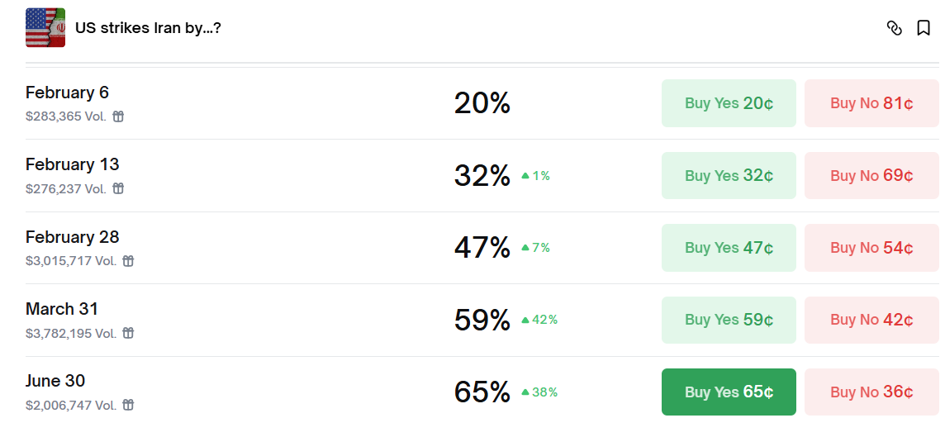Buy Yes at 32¢ for February 13
945x437 pixels.
click(729, 175)
